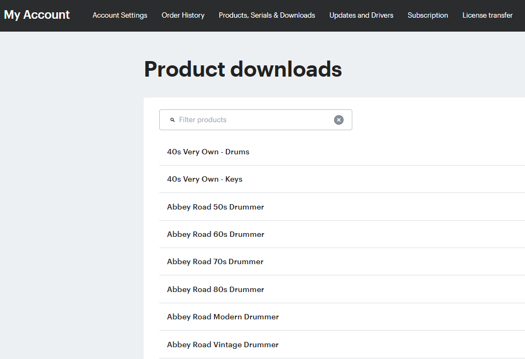525x359 pixels.
Task: Click the My Account header link
Action: point(36,14)
